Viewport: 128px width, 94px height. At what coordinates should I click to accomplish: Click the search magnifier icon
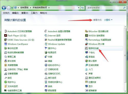124,8
